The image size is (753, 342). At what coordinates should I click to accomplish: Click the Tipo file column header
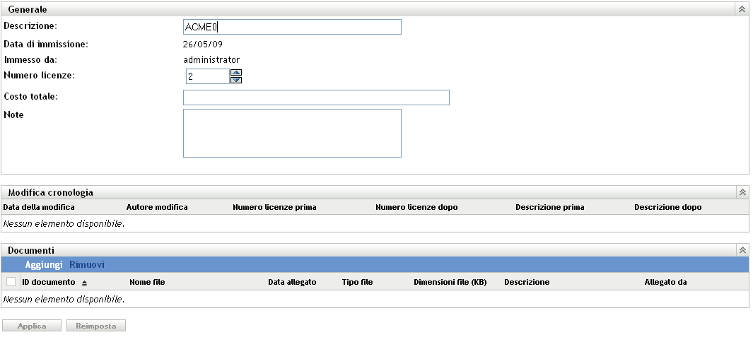[357, 282]
